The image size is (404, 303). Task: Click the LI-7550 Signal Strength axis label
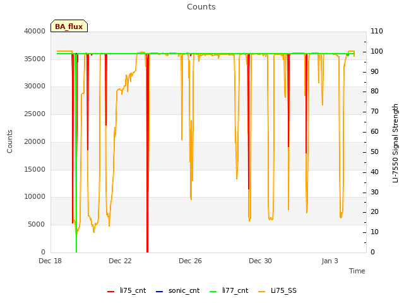coord(395,143)
